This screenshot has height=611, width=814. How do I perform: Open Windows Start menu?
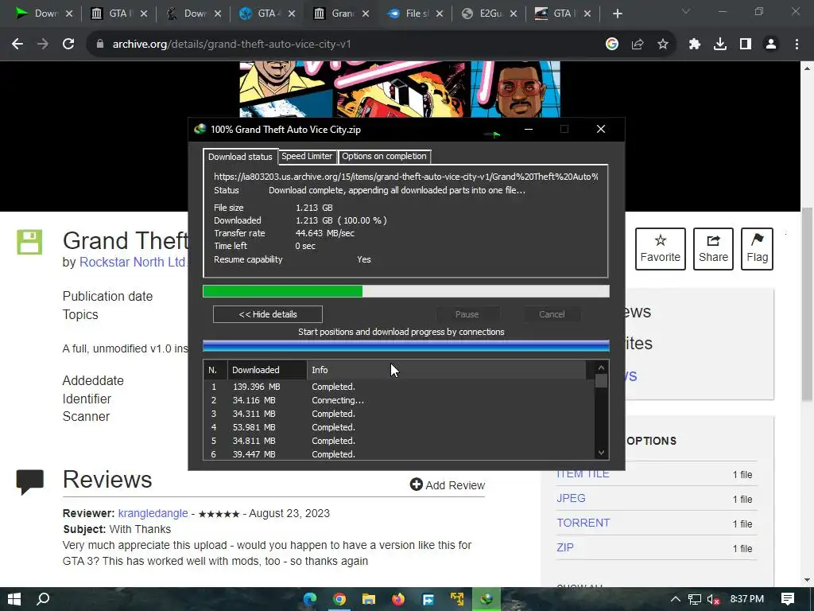[x=14, y=599]
